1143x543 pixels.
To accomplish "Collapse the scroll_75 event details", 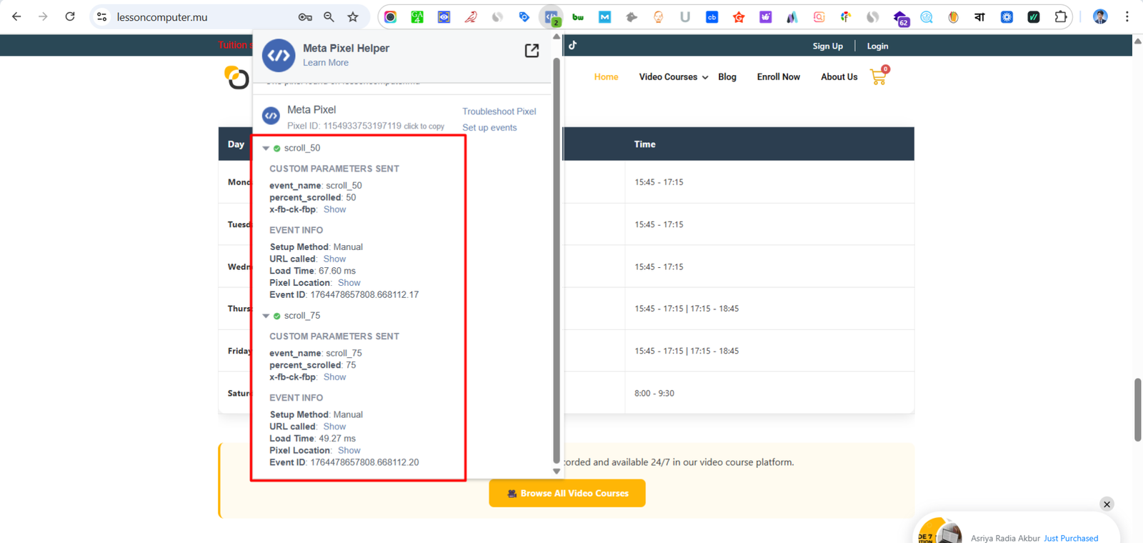I will tap(266, 316).
